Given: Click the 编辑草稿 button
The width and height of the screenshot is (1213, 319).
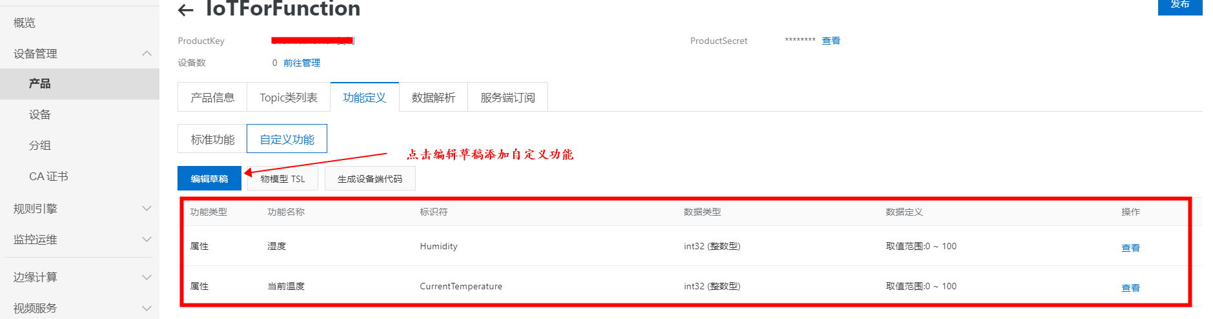Looking at the screenshot, I should (x=209, y=179).
